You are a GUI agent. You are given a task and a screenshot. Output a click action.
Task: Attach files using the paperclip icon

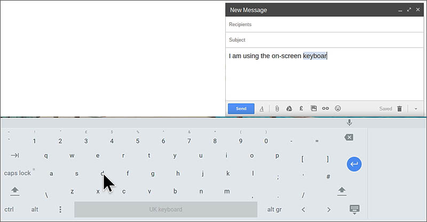(x=277, y=108)
